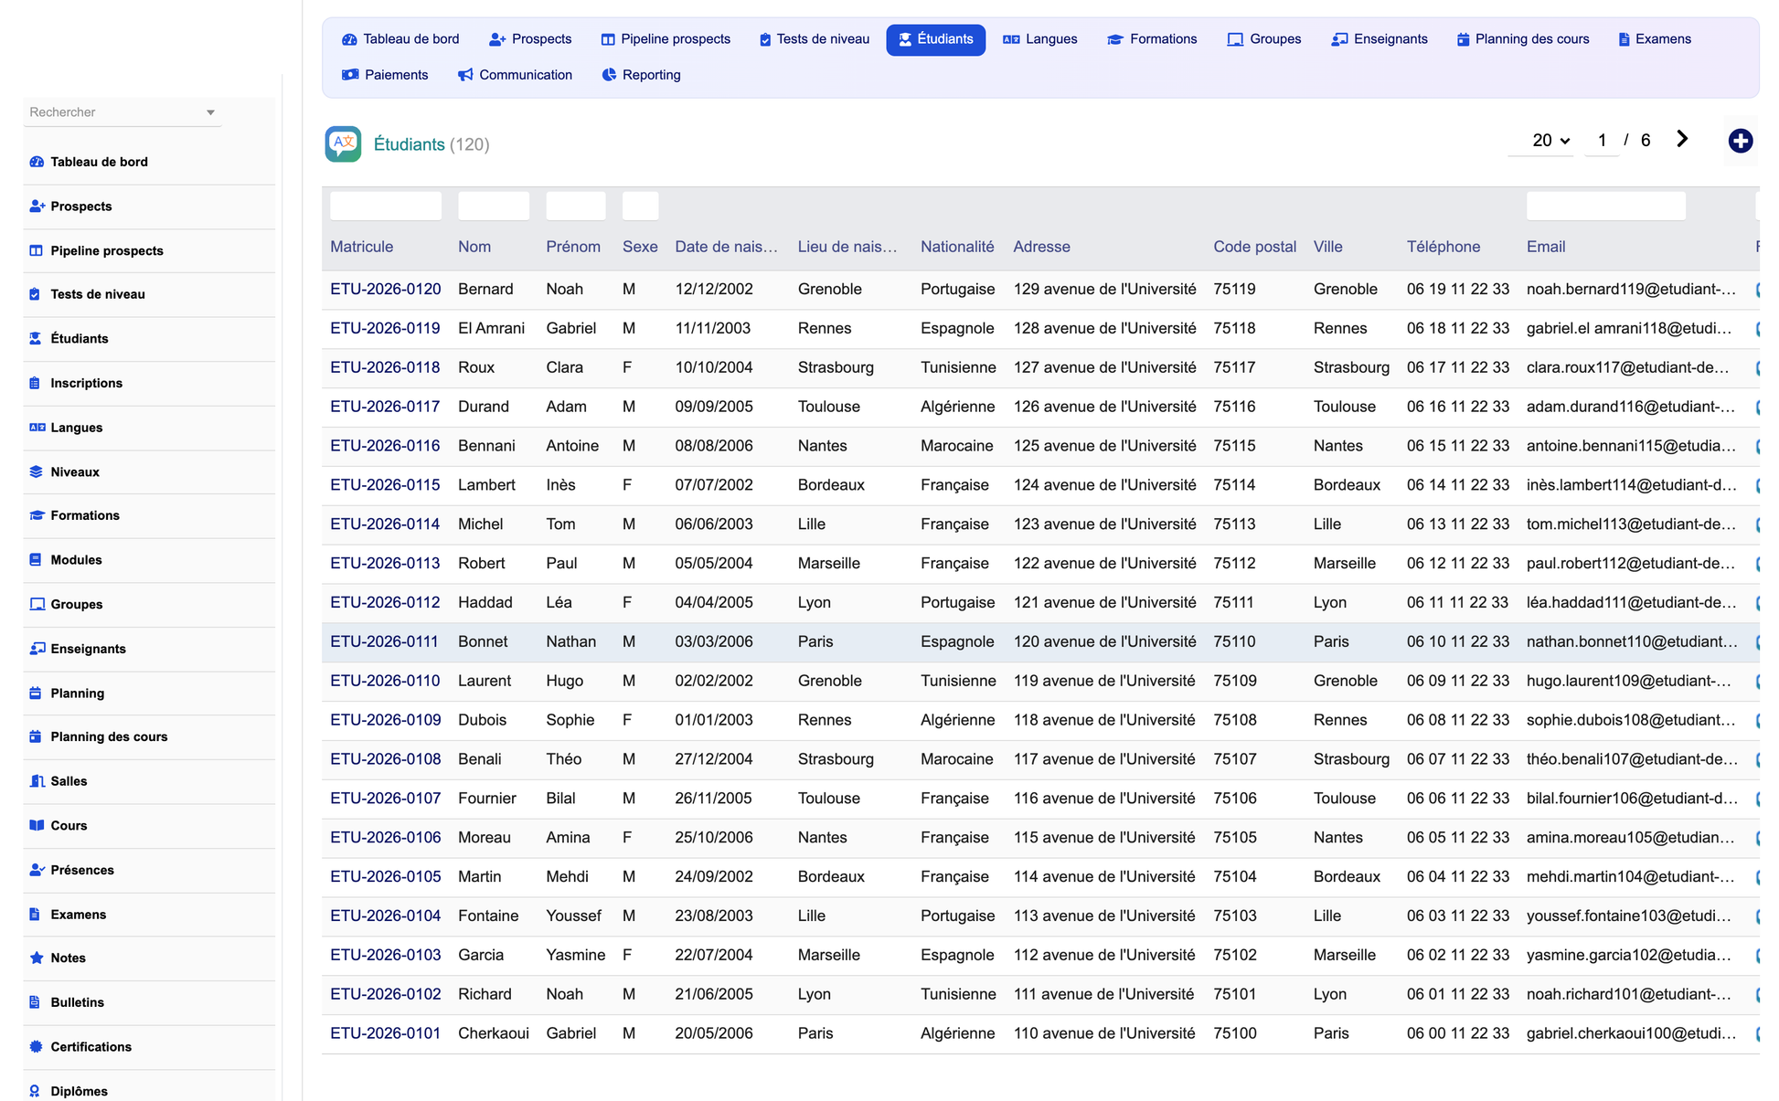Click the Prospects sidebar icon

point(37,206)
